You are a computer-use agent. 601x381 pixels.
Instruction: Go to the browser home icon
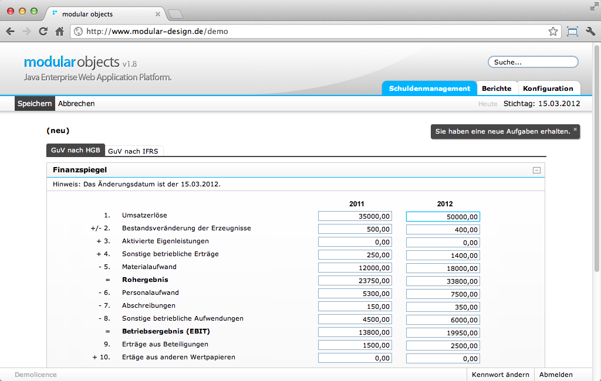[x=59, y=32]
